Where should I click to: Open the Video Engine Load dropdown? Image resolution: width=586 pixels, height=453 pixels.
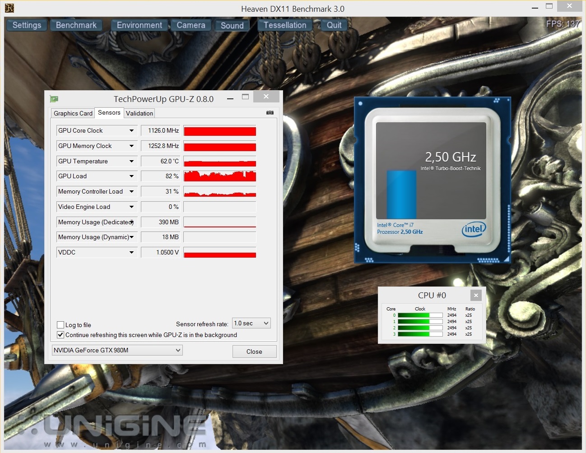click(131, 207)
